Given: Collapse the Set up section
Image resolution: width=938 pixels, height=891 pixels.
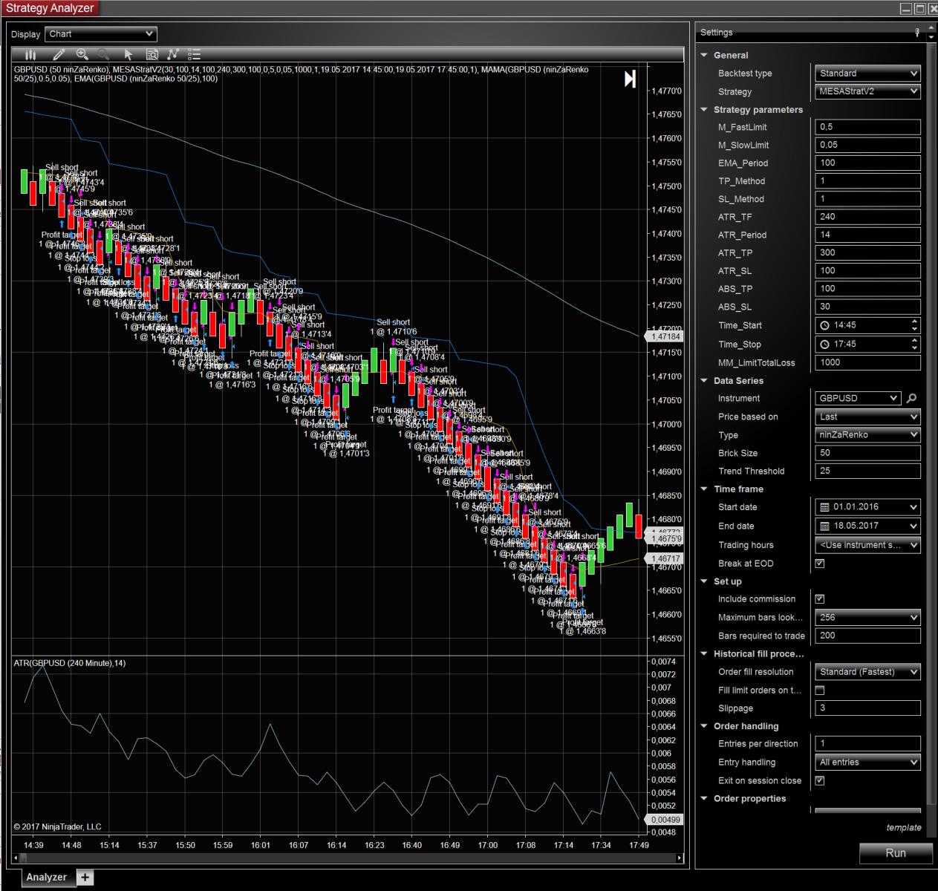Looking at the screenshot, I should point(704,581).
